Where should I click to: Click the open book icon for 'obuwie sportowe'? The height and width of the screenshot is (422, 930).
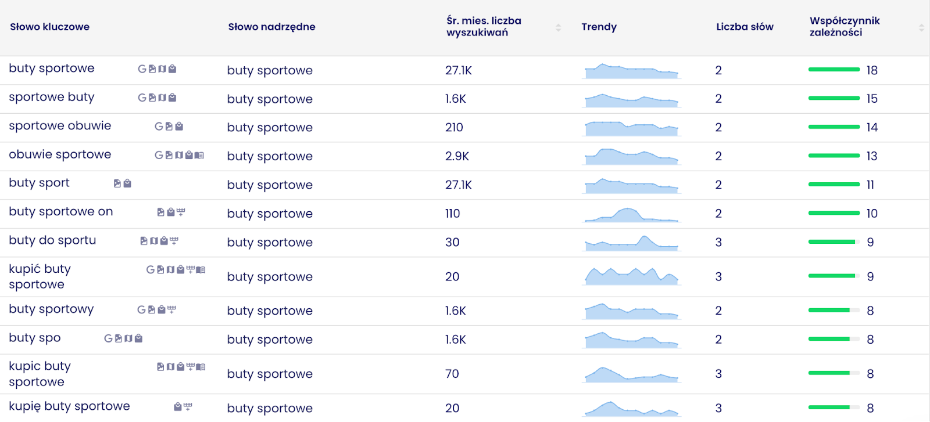click(x=199, y=155)
